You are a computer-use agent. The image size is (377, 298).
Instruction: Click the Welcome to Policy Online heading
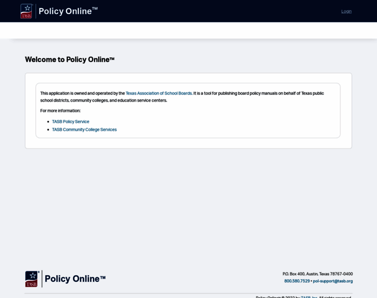[x=69, y=60]
